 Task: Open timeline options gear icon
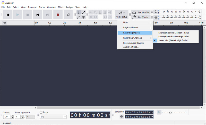tap(5, 23)
